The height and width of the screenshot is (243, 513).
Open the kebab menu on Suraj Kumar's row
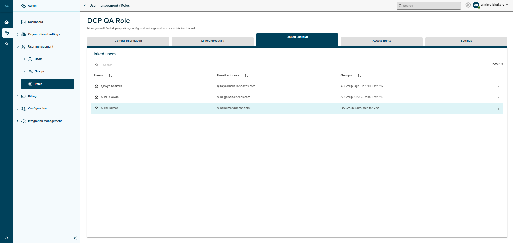498,108
